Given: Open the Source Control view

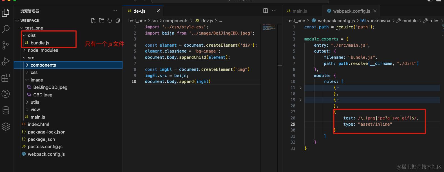Looking at the screenshot, I should pyautogui.click(x=6, y=45).
